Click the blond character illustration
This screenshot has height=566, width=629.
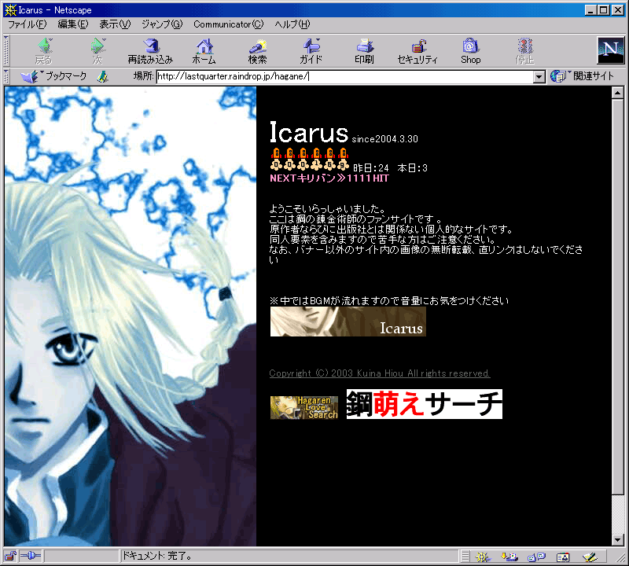point(131,316)
